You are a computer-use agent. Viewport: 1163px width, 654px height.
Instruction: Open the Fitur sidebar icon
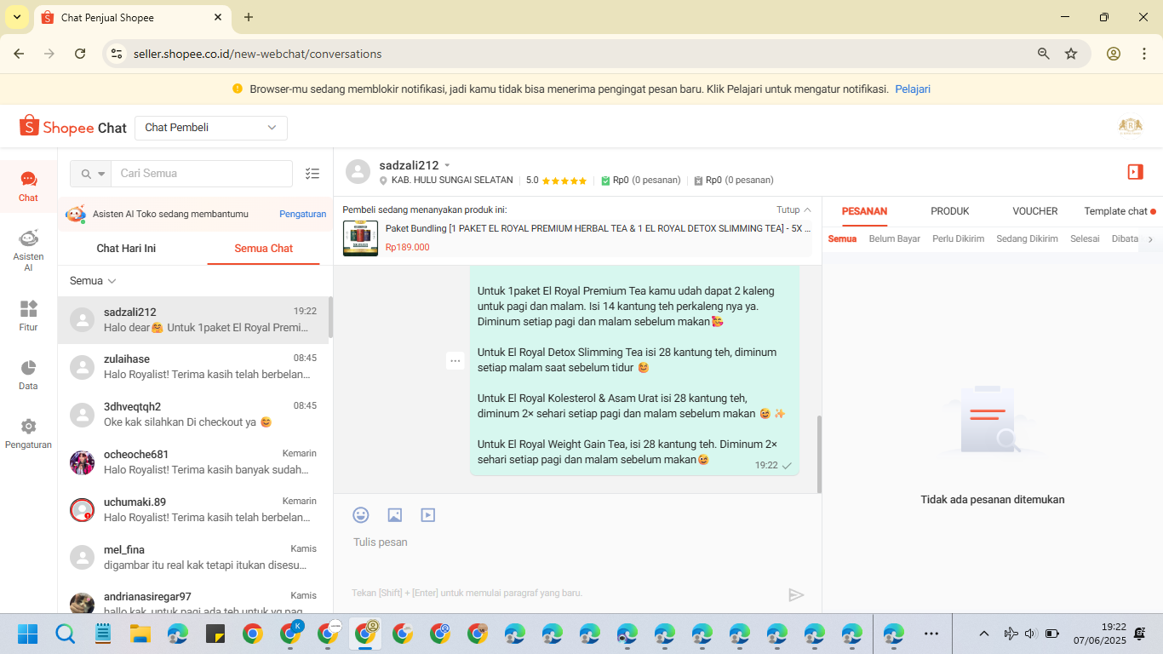(28, 315)
